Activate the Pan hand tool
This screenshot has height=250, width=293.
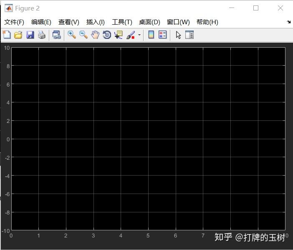[95, 35]
